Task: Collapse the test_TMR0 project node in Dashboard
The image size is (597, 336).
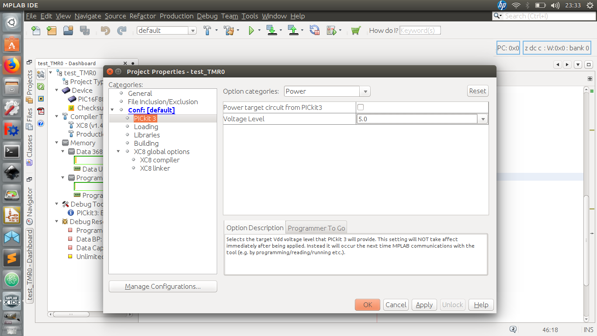Action: [x=51, y=73]
